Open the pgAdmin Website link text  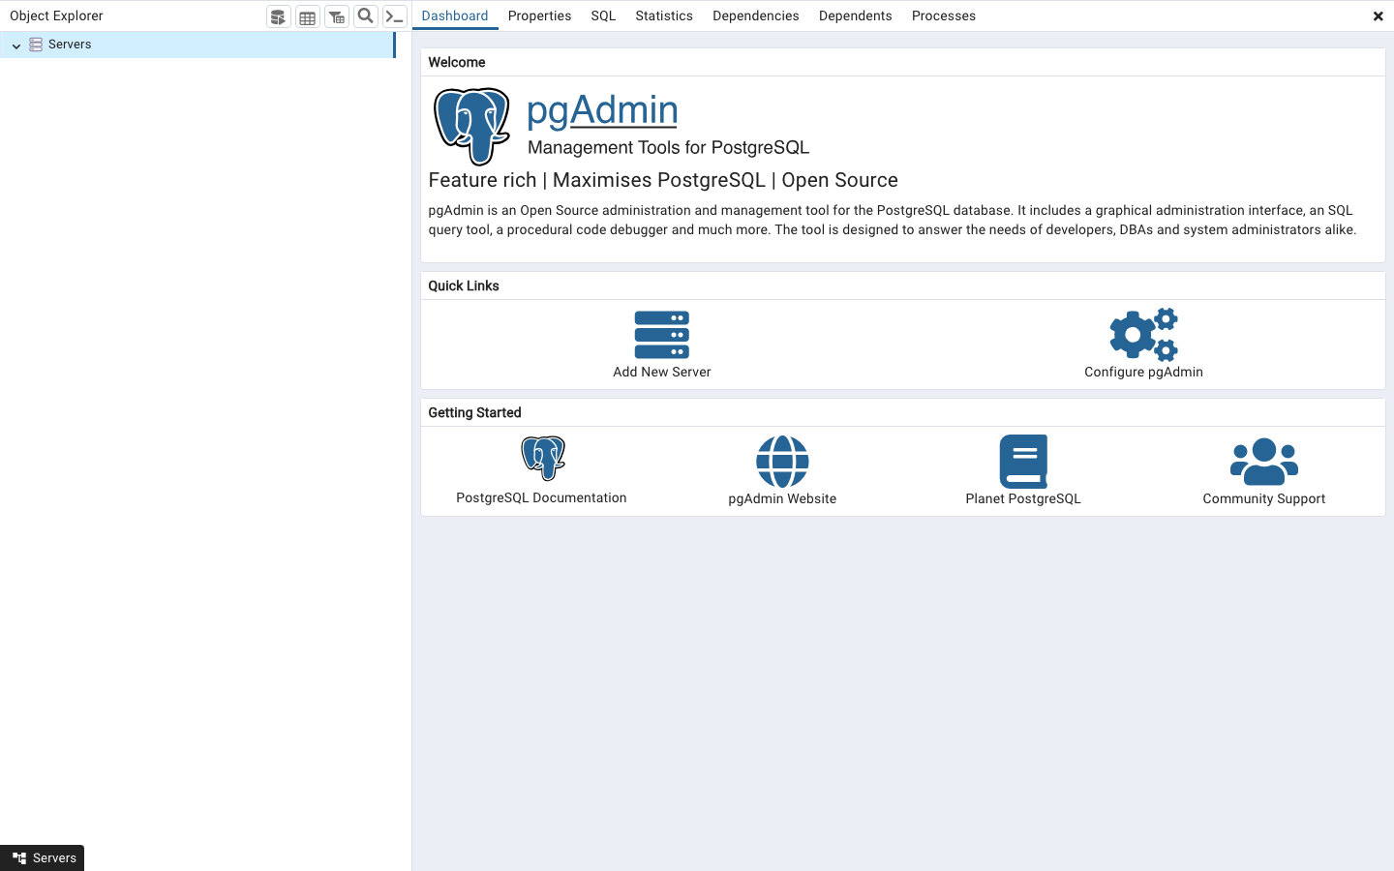coord(782,499)
